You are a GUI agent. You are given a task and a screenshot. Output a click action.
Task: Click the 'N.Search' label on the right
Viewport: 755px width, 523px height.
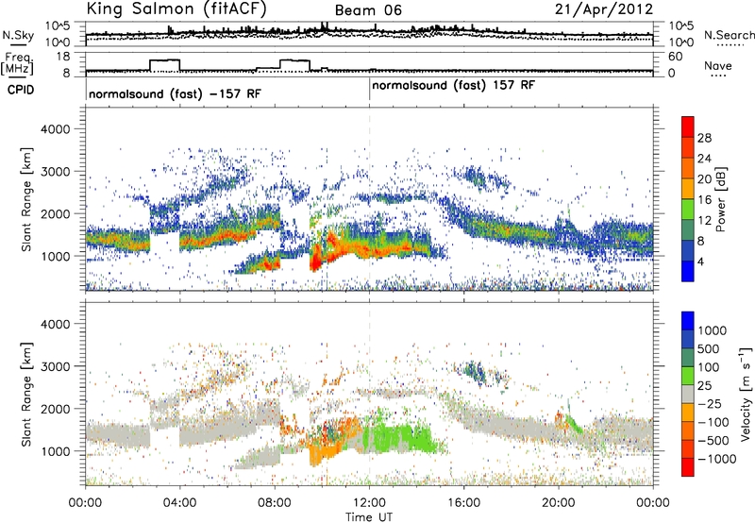pos(729,35)
